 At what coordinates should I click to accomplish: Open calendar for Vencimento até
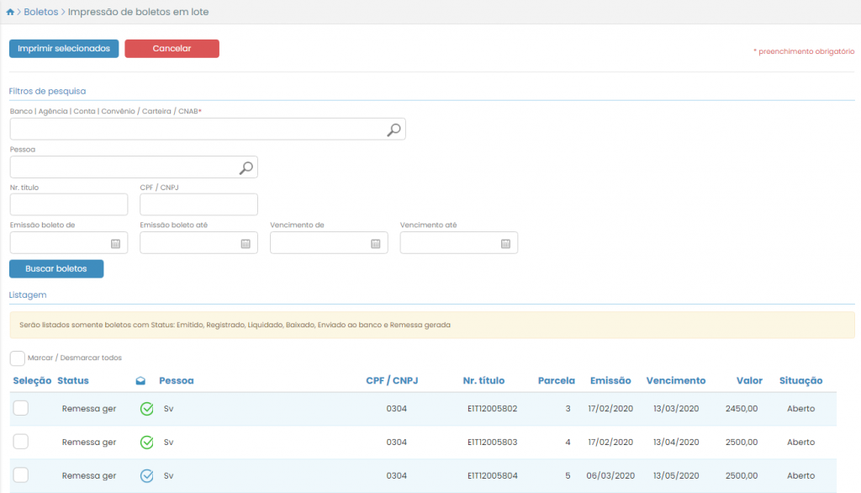coord(505,243)
